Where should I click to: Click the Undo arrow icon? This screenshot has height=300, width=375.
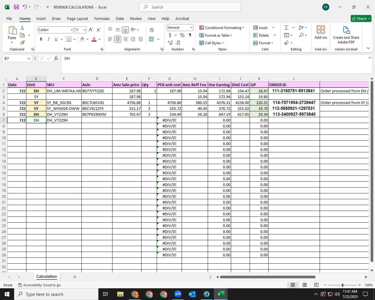tap(25, 7)
